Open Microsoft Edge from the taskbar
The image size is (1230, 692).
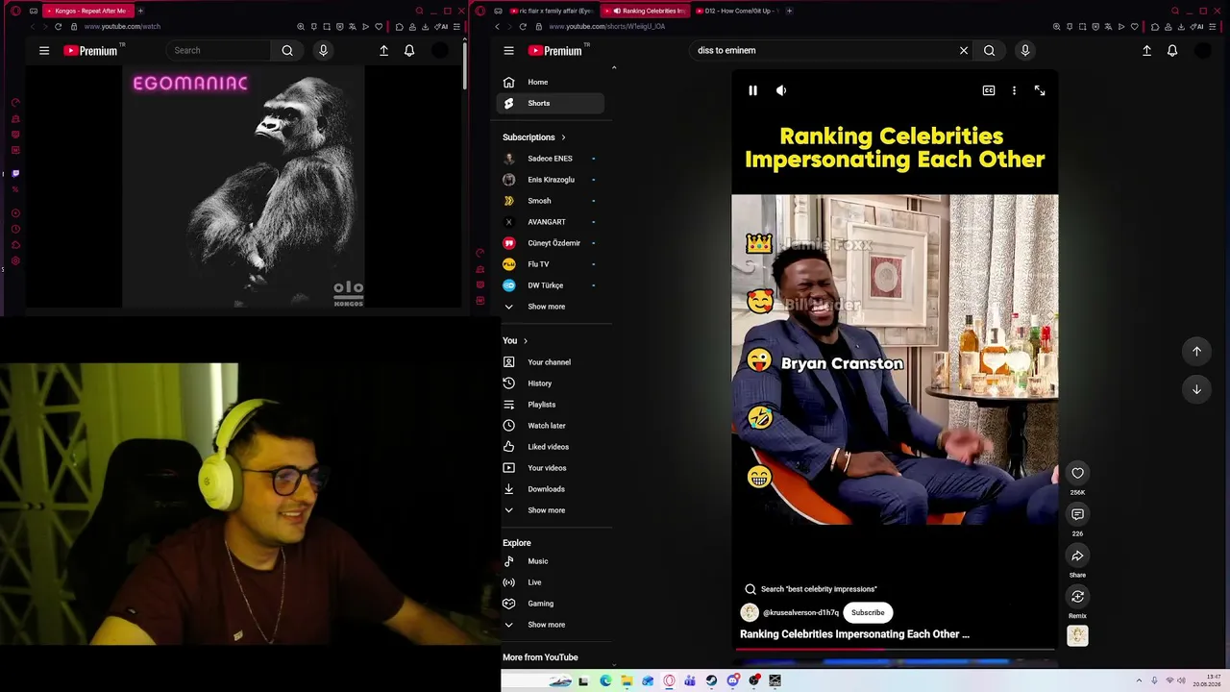[x=605, y=680]
